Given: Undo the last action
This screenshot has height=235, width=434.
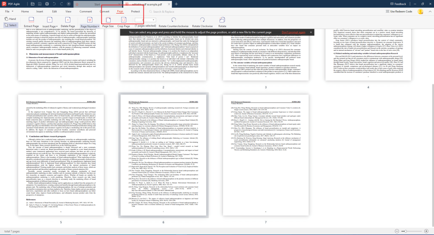Looking at the screenshot, I should coord(54,4).
